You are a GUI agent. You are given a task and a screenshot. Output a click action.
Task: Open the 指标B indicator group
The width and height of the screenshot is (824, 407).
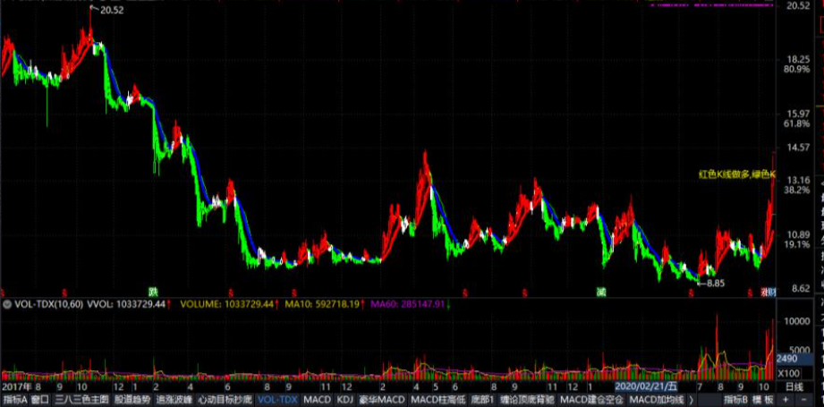[x=735, y=400]
